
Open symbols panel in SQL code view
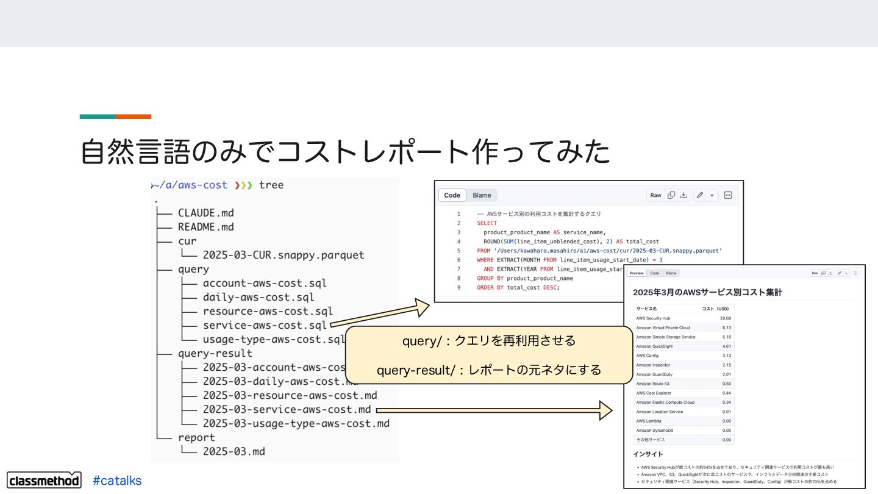click(x=727, y=195)
